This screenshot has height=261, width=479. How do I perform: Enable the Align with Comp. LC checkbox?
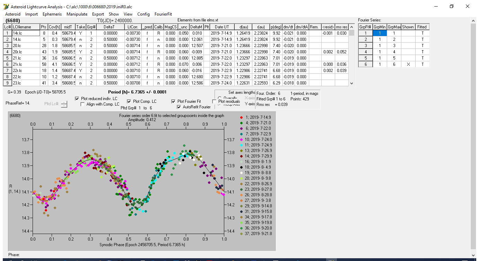(x=83, y=104)
